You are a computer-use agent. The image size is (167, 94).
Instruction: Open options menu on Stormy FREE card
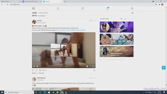[x=131, y=24]
